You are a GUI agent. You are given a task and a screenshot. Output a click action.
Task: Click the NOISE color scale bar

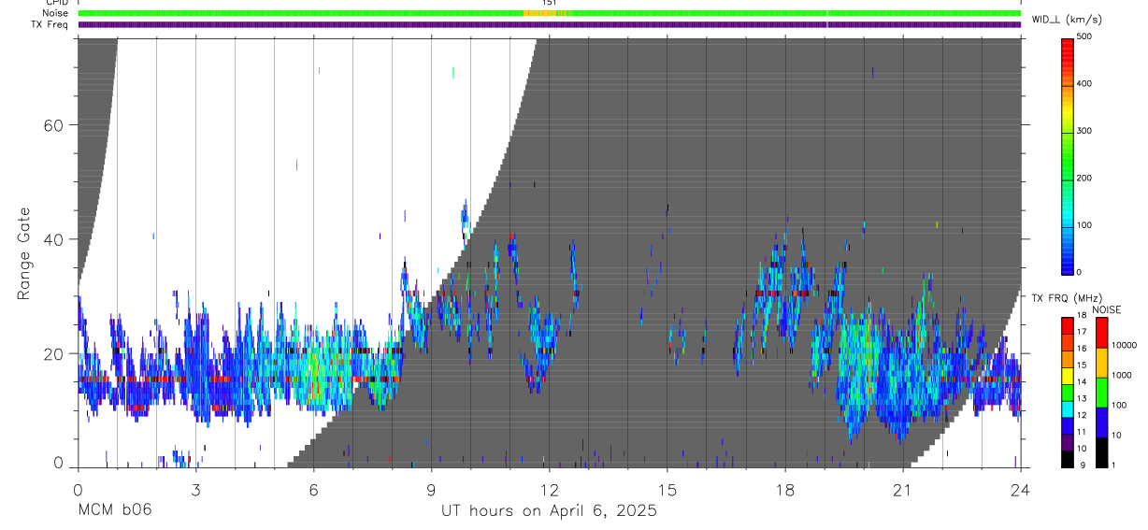(x=1102, y=392)
